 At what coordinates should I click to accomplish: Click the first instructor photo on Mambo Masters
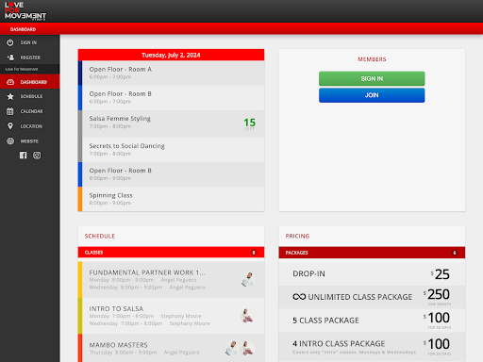point(232,348)
